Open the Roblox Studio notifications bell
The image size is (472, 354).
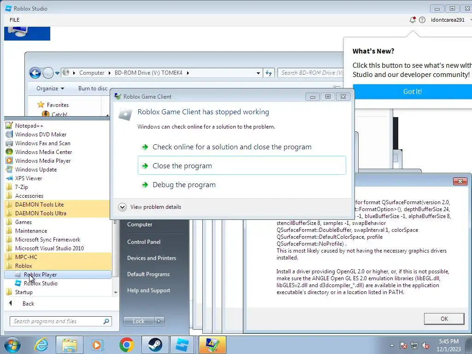point(413,20)
